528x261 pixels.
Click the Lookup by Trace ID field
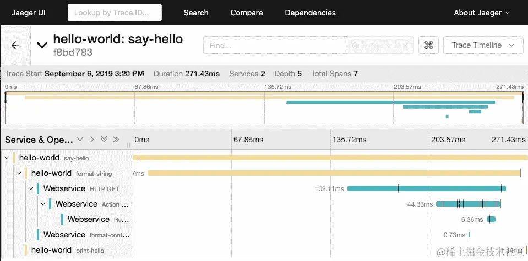[115, 13]
